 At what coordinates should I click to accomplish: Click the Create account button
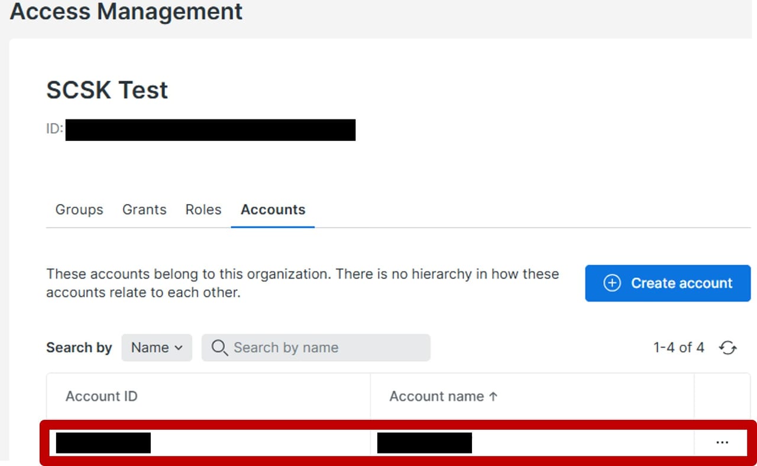(x=668, y=283)
